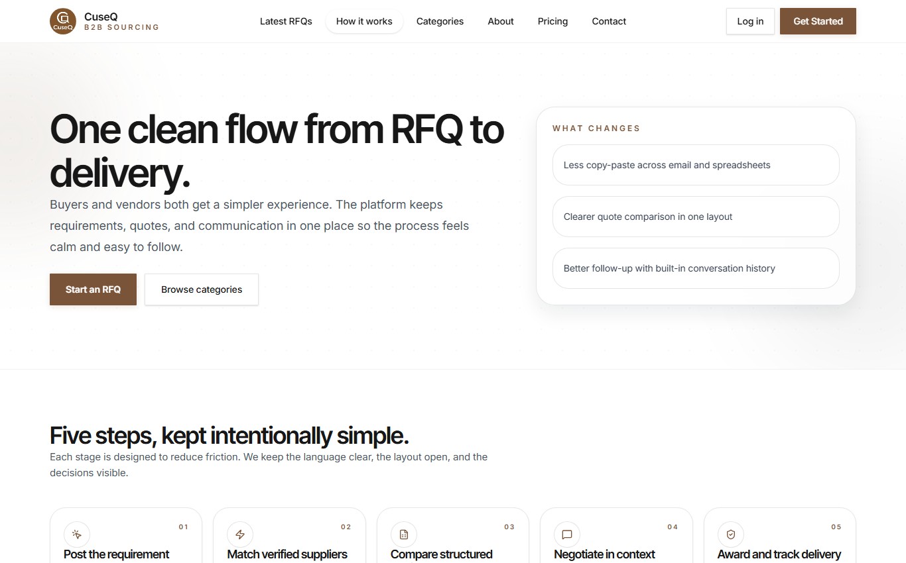
Task: Click the Post the requirement step icon
Action: [x=77, y=535]
